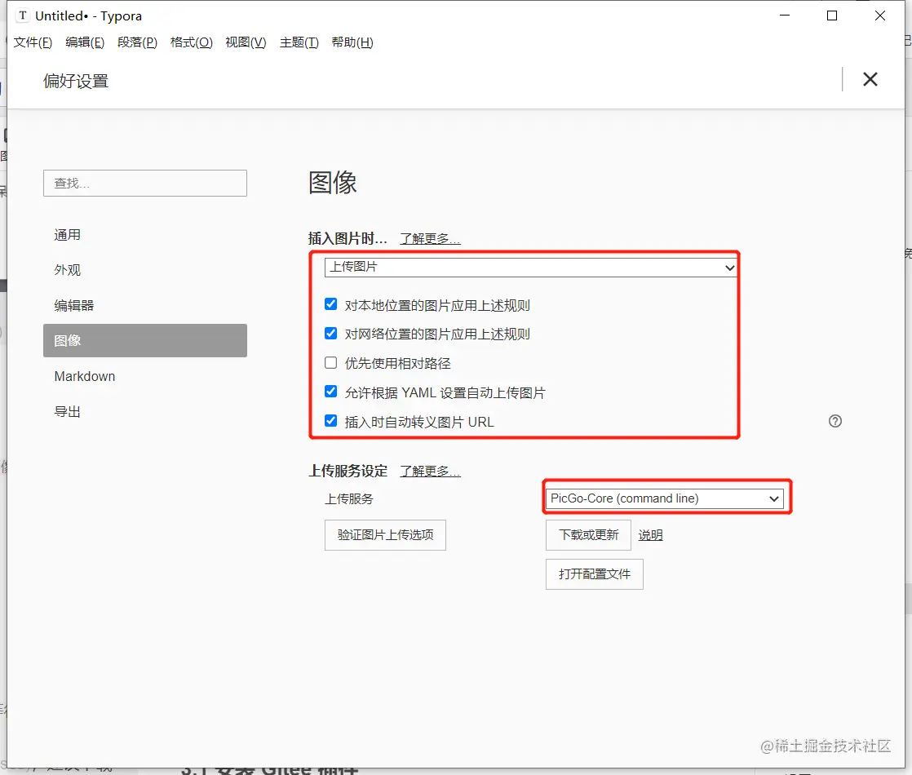
Task: Open the 插入图片时 action dropdown
Action: point(530,267)
